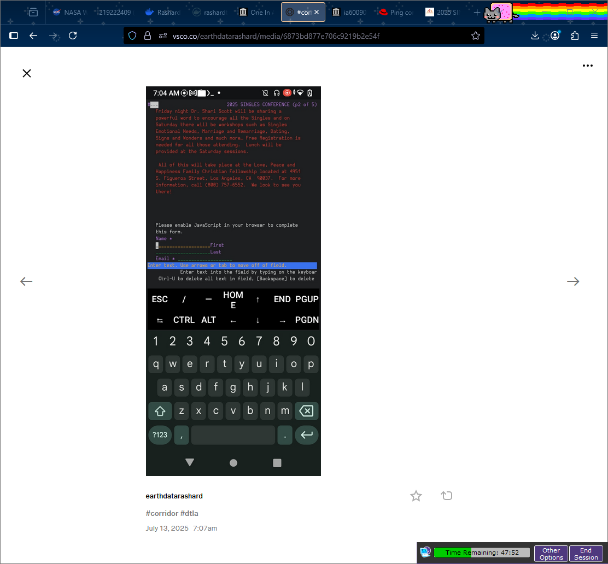Open the three-dot more options menu

588,66
